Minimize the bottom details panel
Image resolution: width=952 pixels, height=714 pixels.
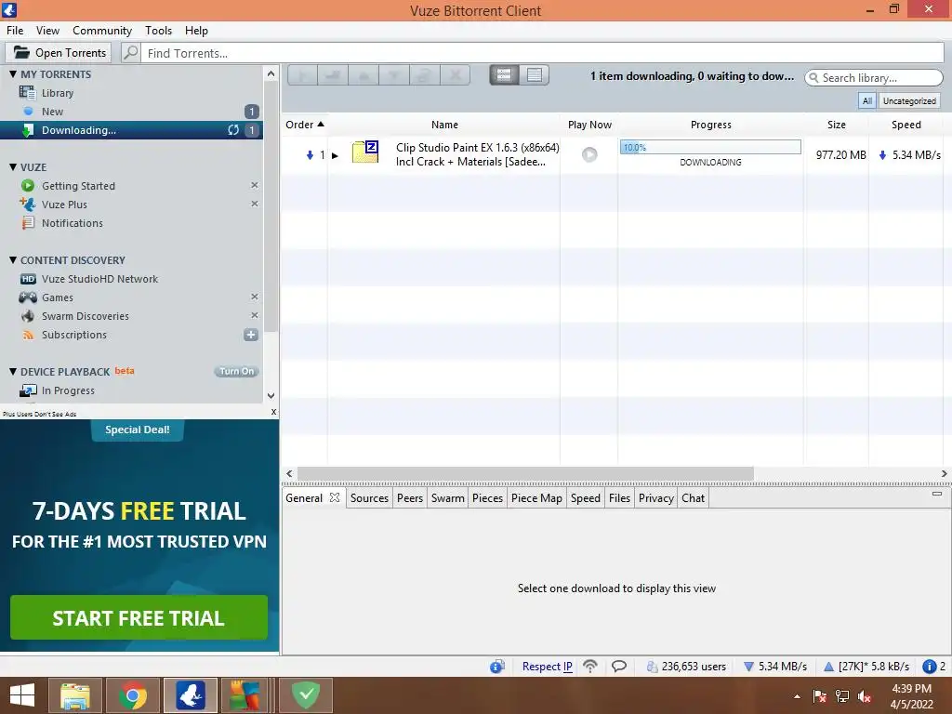click(x=937, y=494)
